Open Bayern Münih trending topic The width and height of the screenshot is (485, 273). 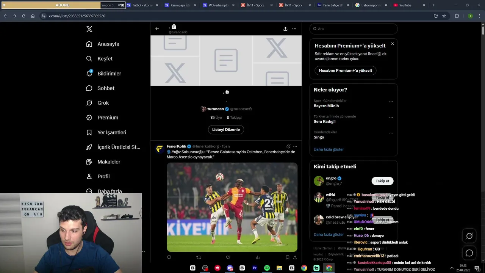click(x=326, y=106)
